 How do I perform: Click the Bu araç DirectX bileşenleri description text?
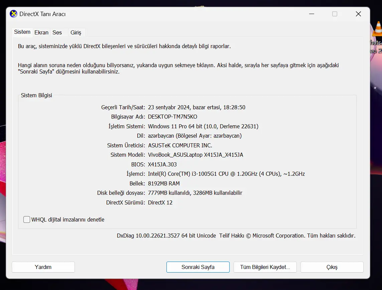124,46
